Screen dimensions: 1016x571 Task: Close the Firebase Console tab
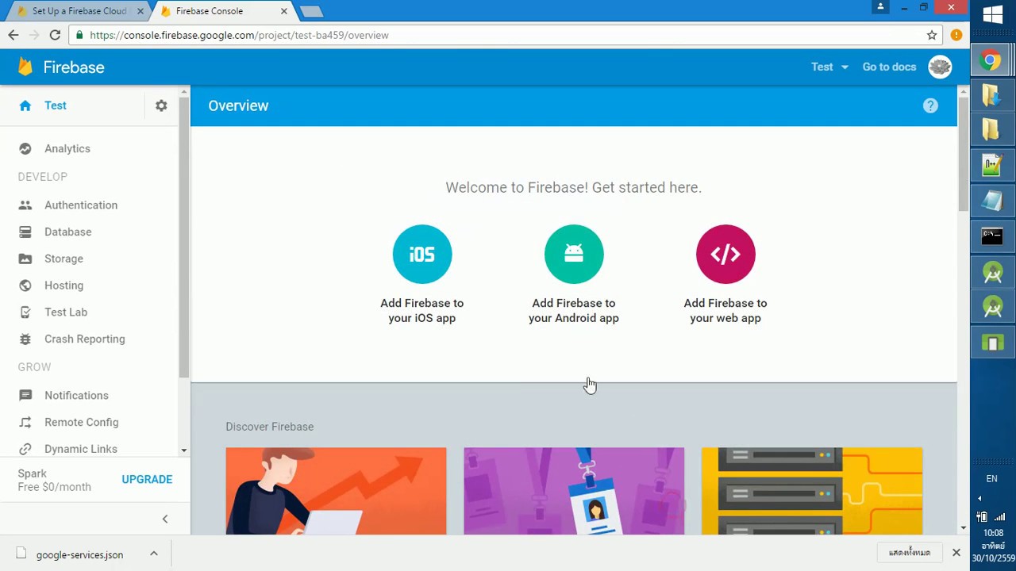(283, 11)
